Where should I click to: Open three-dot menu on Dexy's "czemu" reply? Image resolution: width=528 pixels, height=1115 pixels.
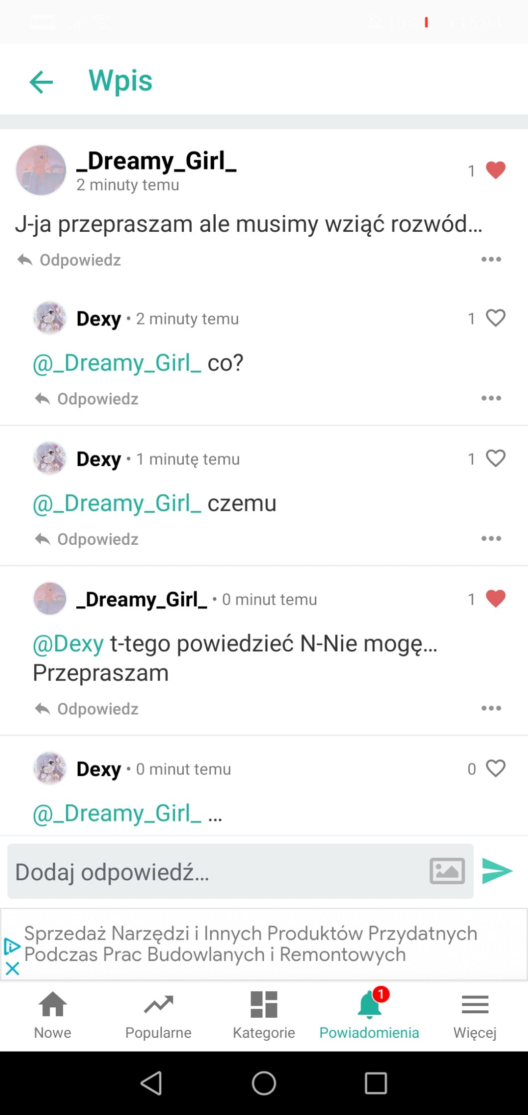click(491, 538)
